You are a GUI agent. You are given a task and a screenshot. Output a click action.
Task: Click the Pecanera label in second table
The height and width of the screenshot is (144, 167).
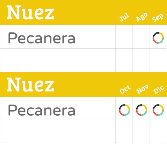(41, 110)
